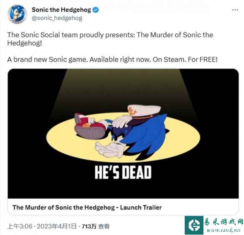Click the 2023年4月1日 post date

click(57, 226)
